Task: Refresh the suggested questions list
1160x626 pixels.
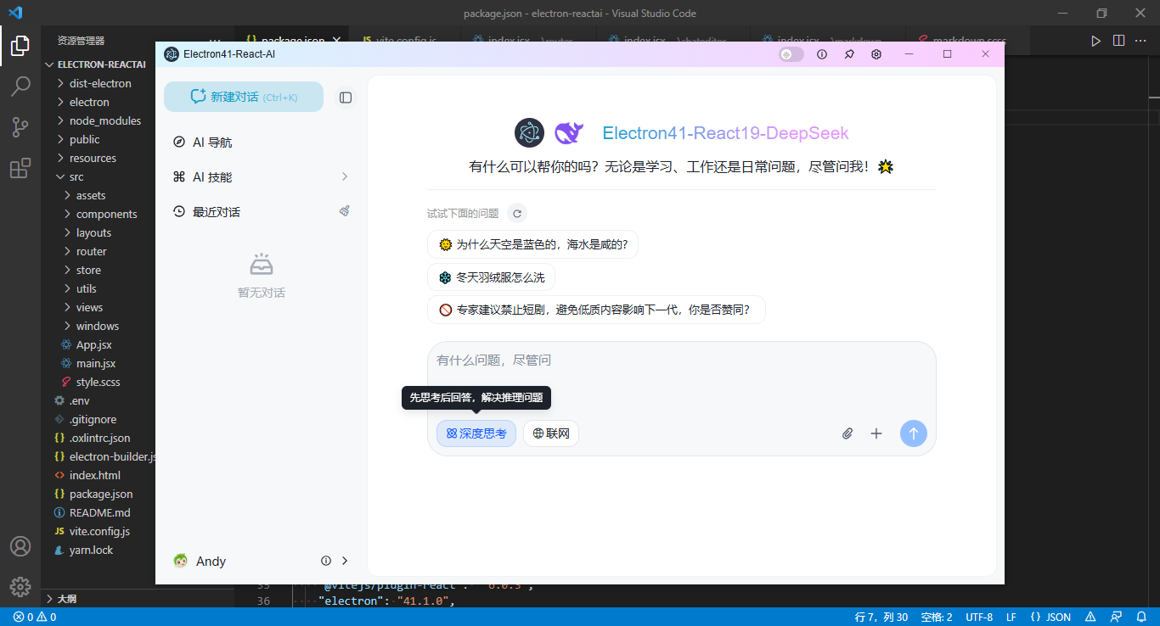Action: coord(517,214)
